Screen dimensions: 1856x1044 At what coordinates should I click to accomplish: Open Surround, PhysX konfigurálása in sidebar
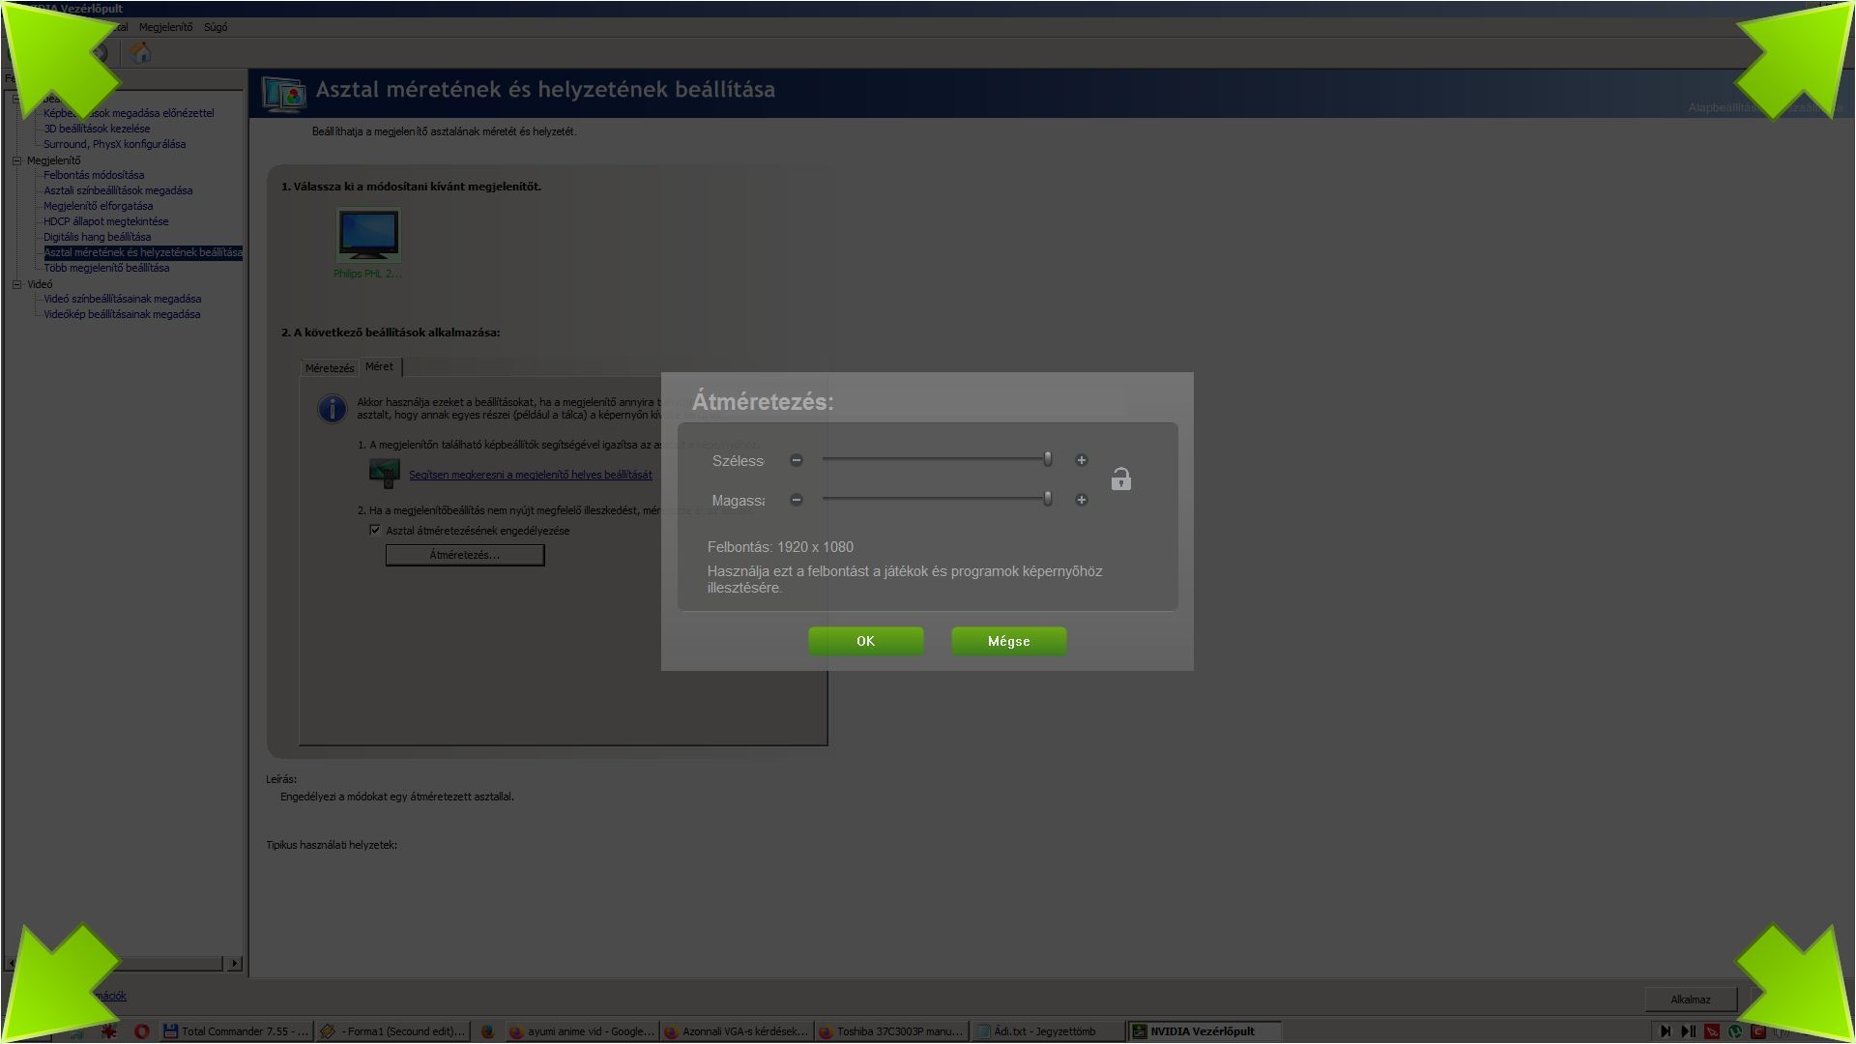(x=114, y=144)
